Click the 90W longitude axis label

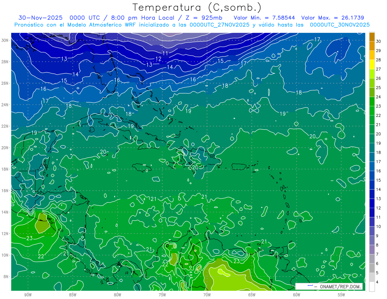click(28, 295)
